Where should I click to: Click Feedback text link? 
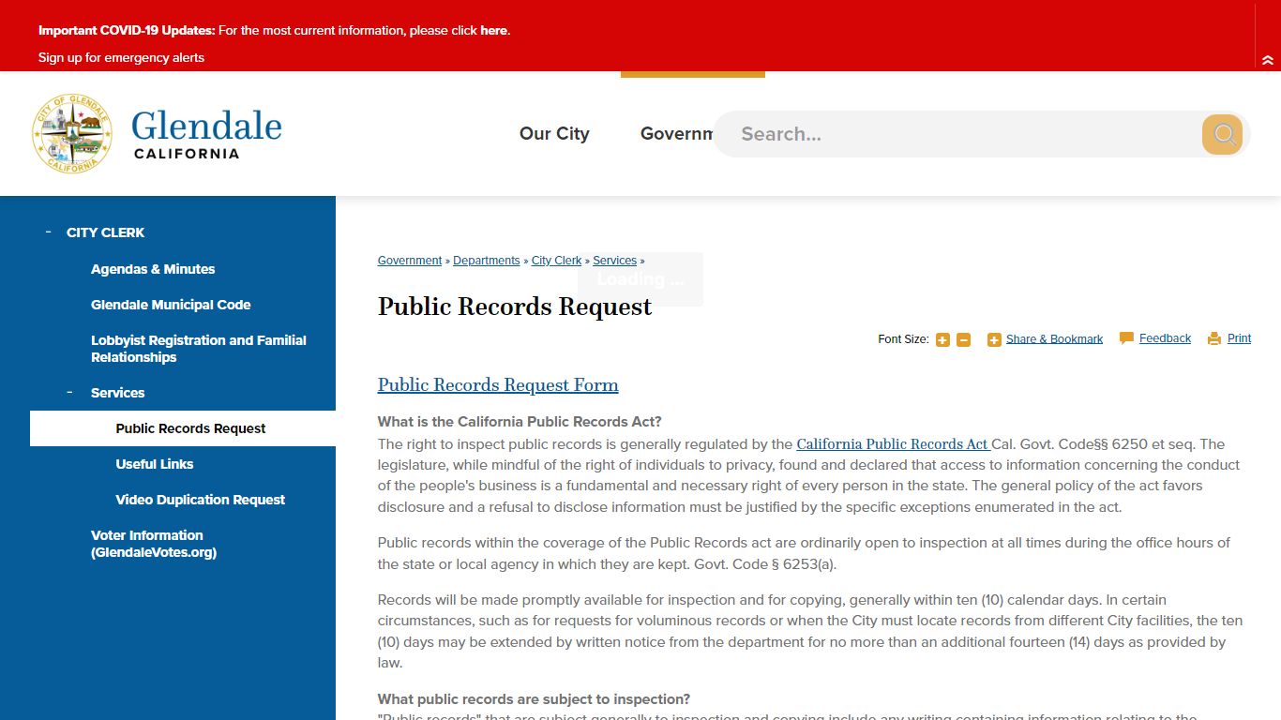[x=1165, y=338]
